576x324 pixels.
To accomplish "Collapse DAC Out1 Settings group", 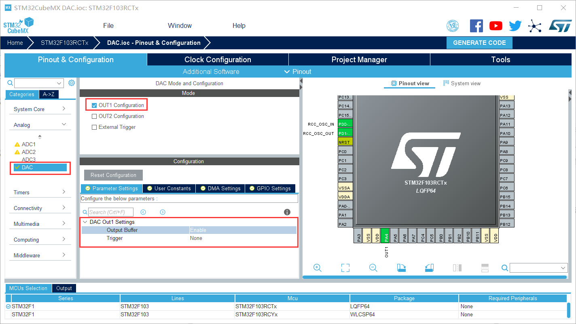I will pyautogui.click(x=85, y=222).
